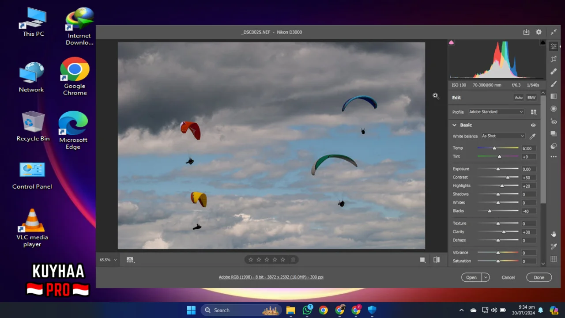Screen dimensions: 565x318
Task: Open the Recycle Bin desktop icon
Action: (33, 126)
